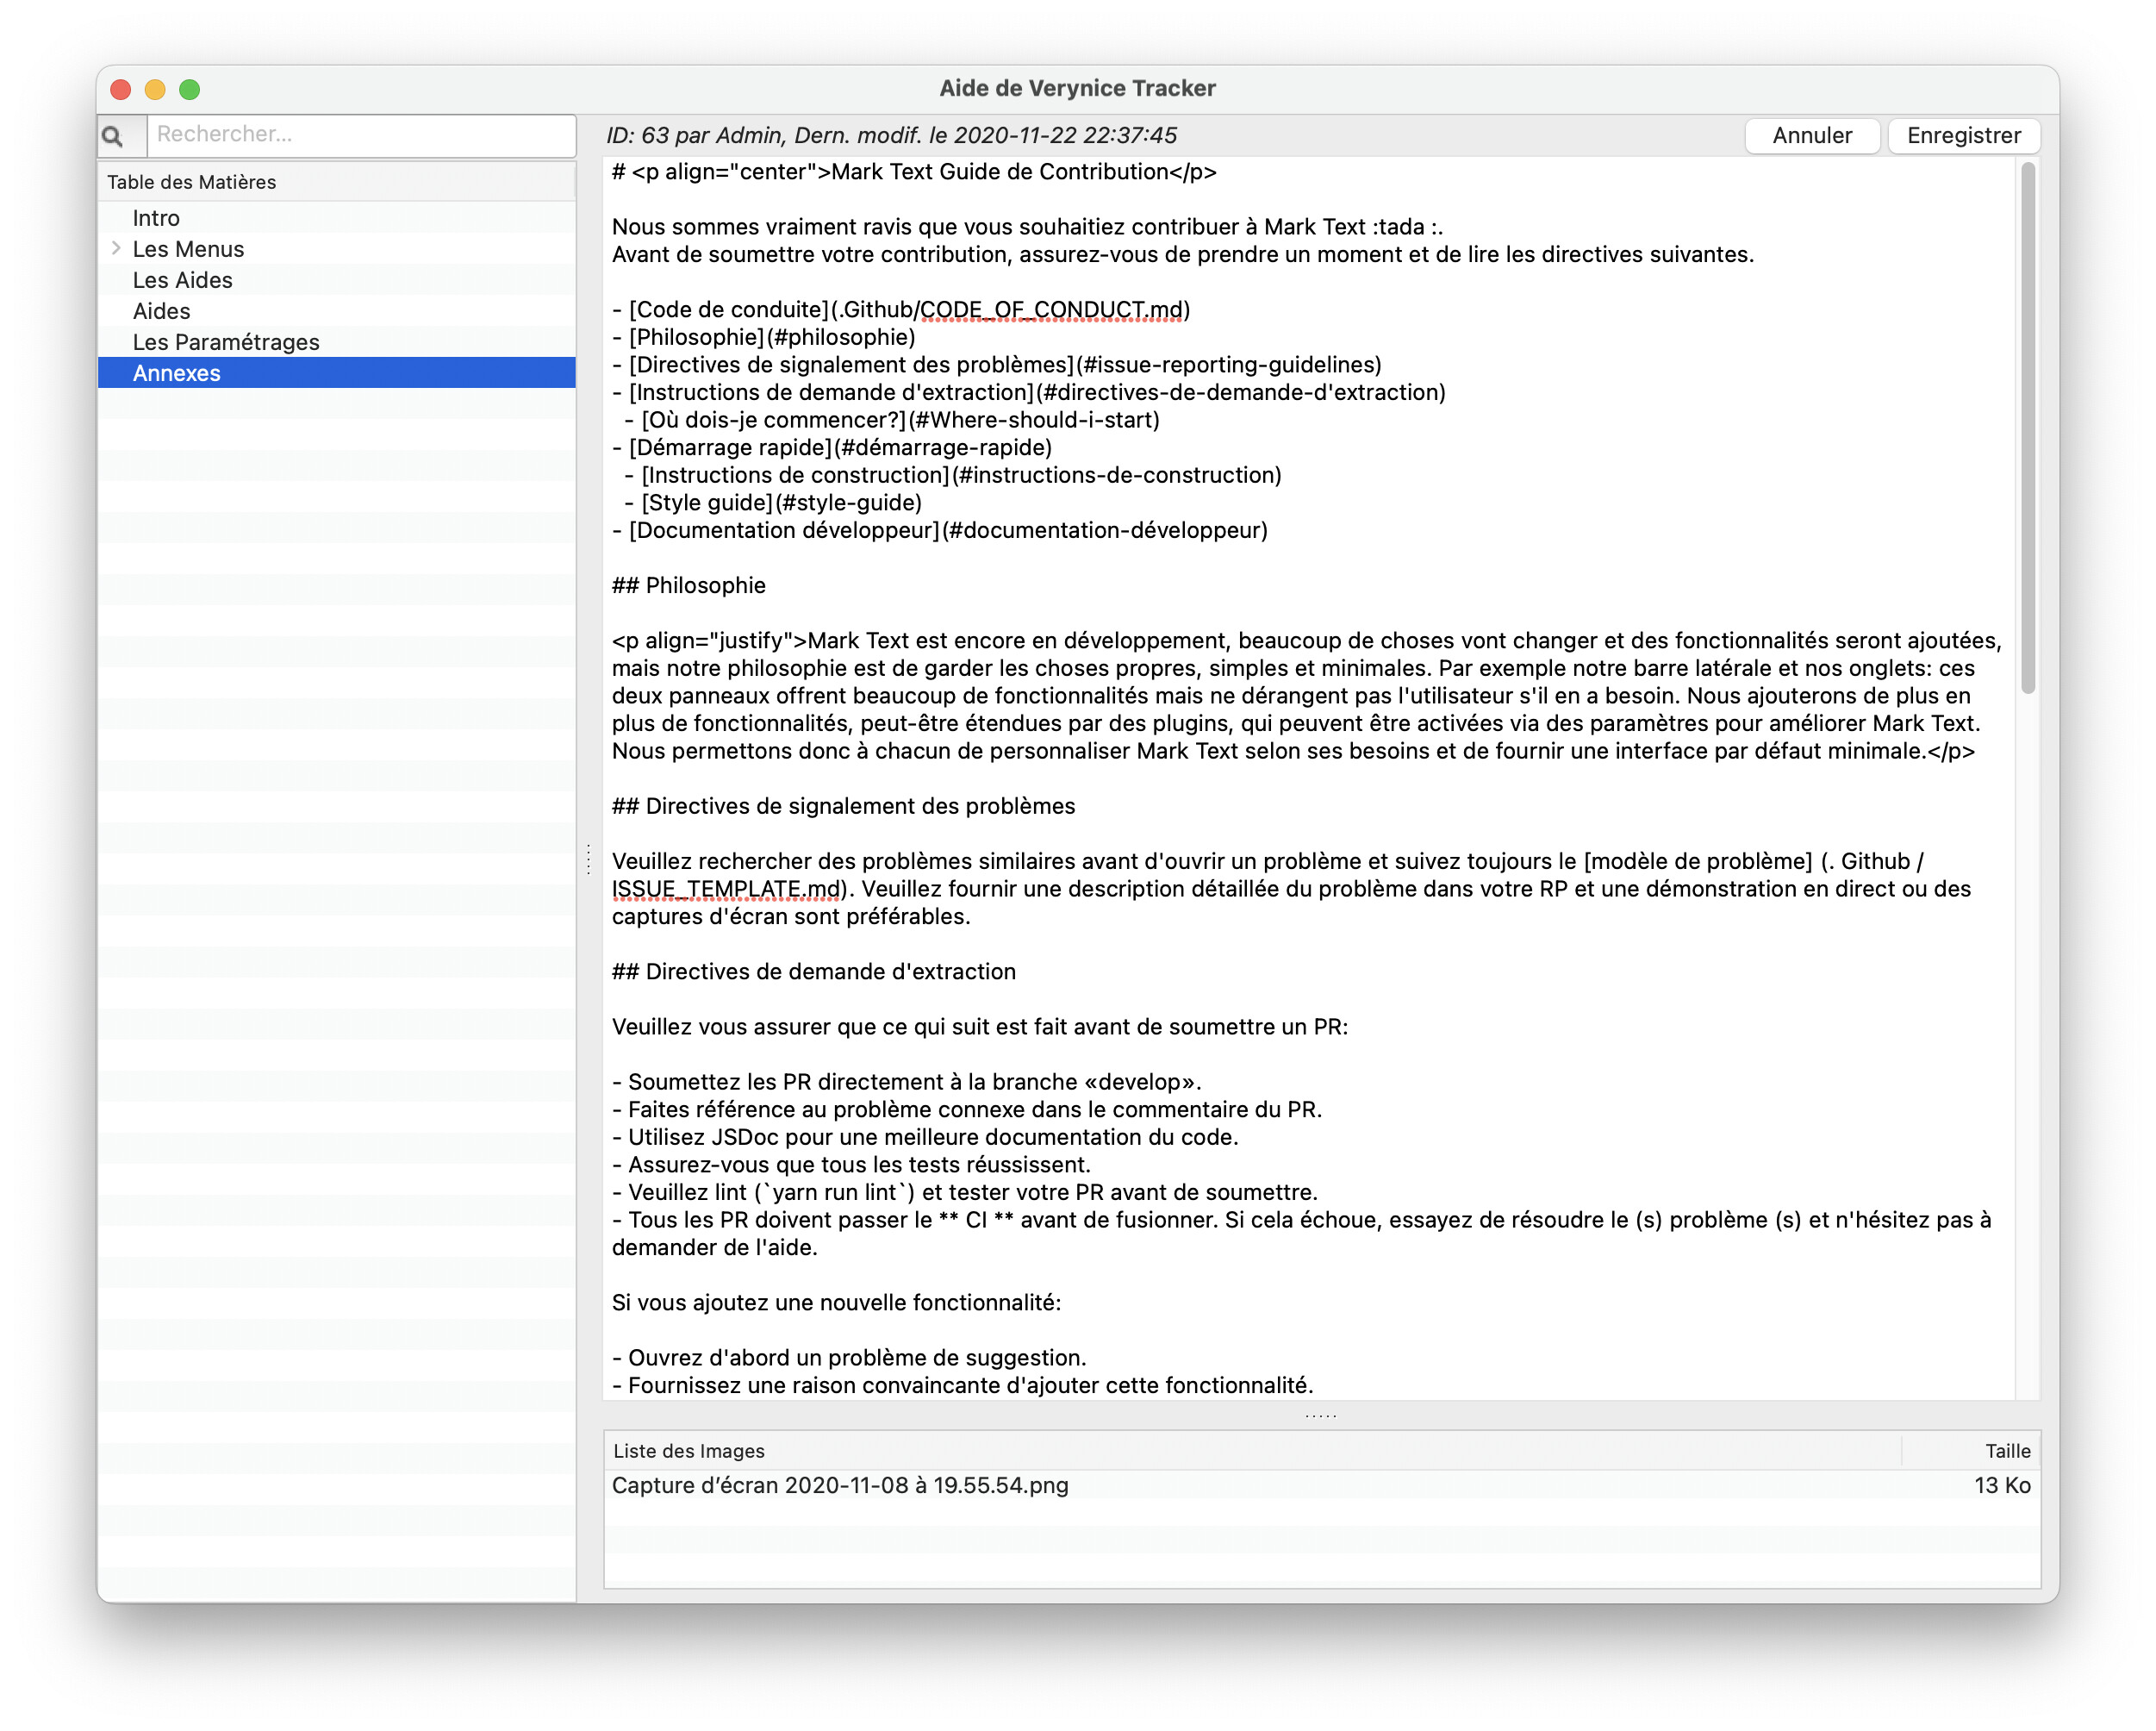Click the '[Démarrage rapide]' list line
Screen dimensions: 2156x1731
pos(832,447)
